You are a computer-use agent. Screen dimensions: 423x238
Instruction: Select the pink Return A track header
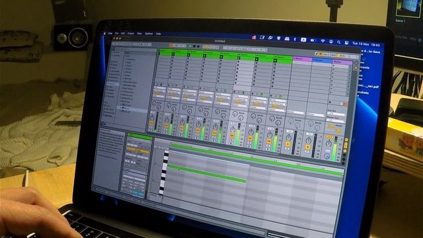click(303, 59)
